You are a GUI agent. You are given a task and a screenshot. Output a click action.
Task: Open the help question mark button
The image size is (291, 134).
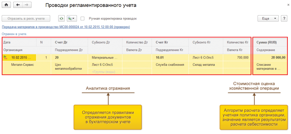284,18
